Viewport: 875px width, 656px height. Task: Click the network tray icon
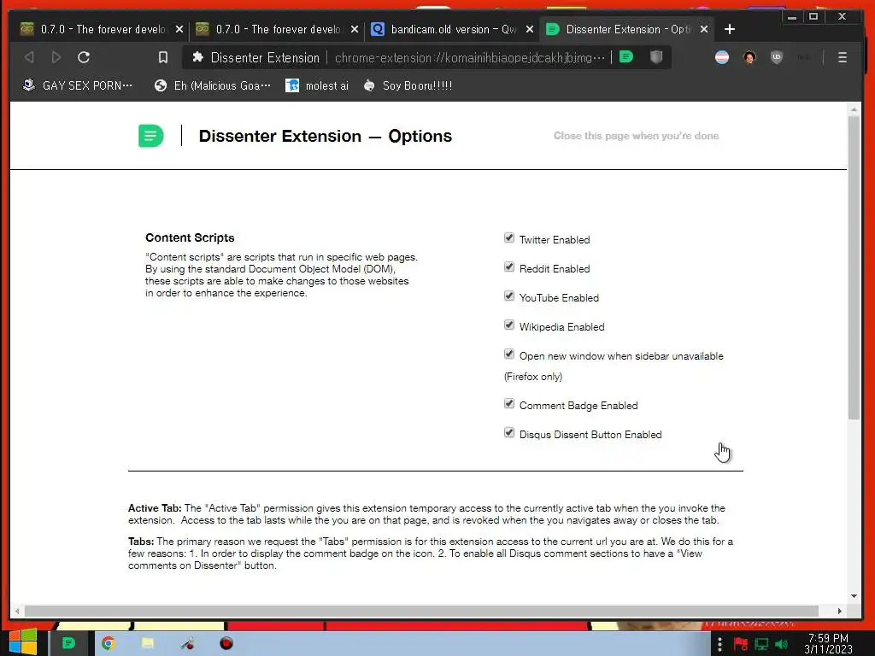(761, 644)
